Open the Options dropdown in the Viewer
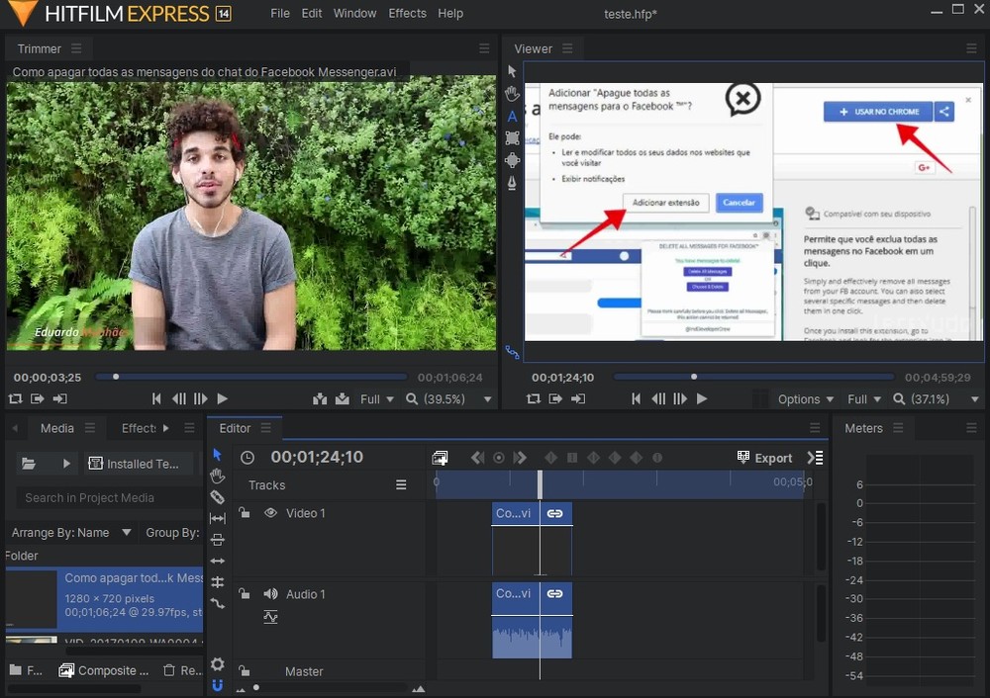The width and height of the screenshot is (990, 698). [x=804, y=398]
